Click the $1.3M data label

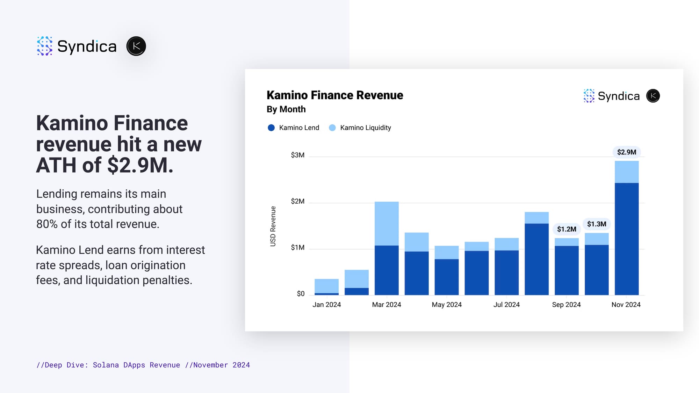pyautogui.click(x=596, y=224)
